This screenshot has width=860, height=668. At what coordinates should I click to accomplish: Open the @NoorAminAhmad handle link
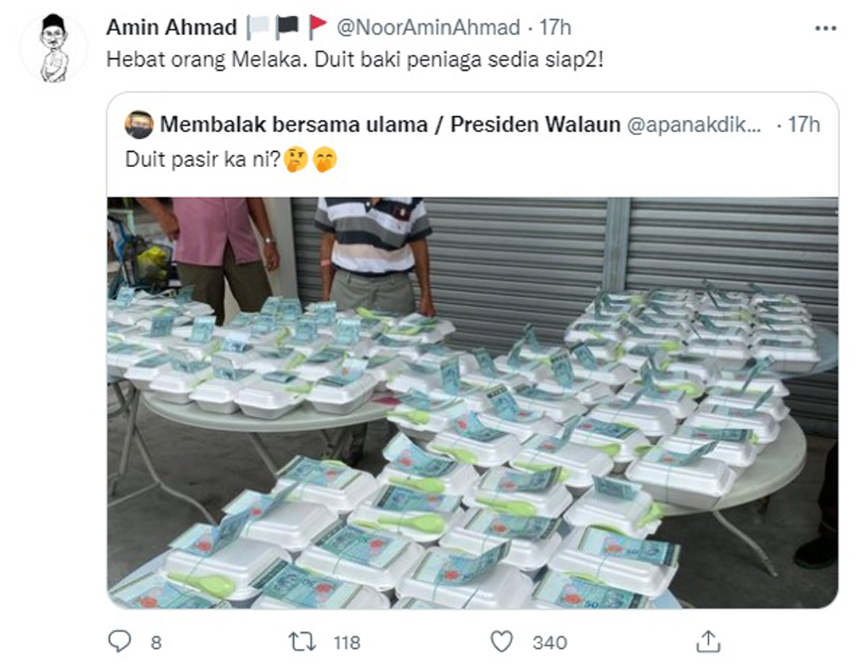pyautogui.click(x=428, y=27)
